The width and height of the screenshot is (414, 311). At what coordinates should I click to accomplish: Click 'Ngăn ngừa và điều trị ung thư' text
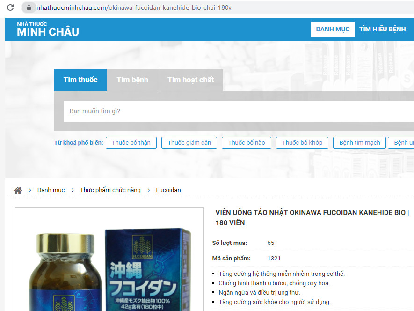click(259, 293)
